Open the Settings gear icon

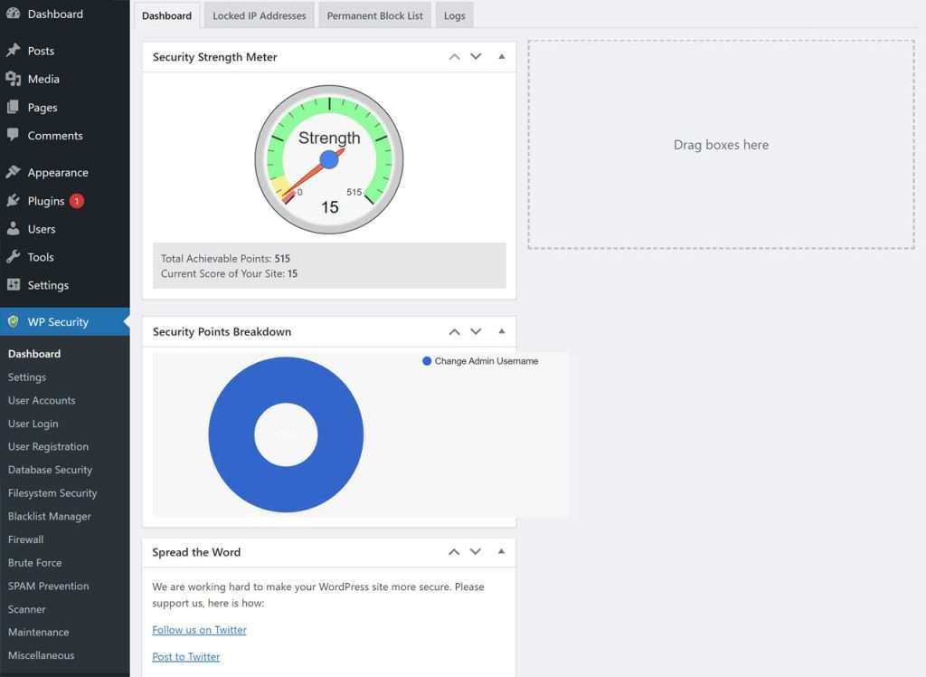coord(12,285)
